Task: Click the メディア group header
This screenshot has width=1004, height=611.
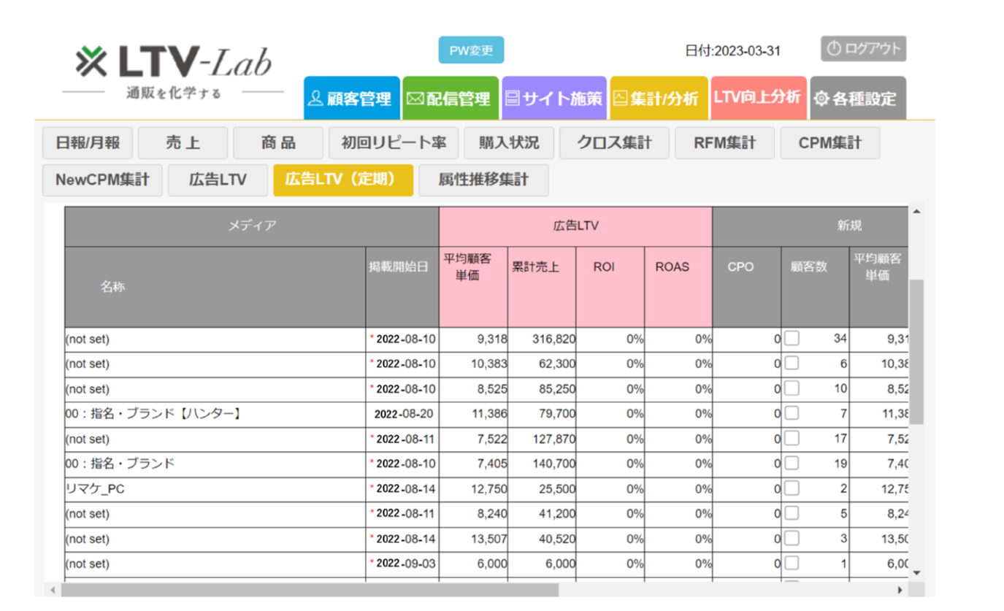Action: (x=252, y=226)
